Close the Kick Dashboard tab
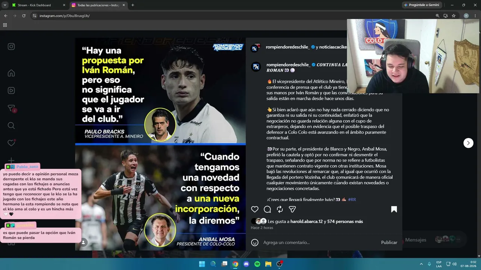This screenshot has width=481, height=270. coord(64,5)
